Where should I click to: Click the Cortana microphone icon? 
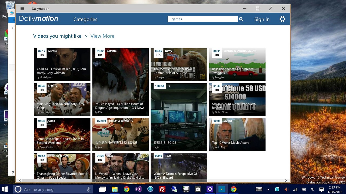click(88, 189)
